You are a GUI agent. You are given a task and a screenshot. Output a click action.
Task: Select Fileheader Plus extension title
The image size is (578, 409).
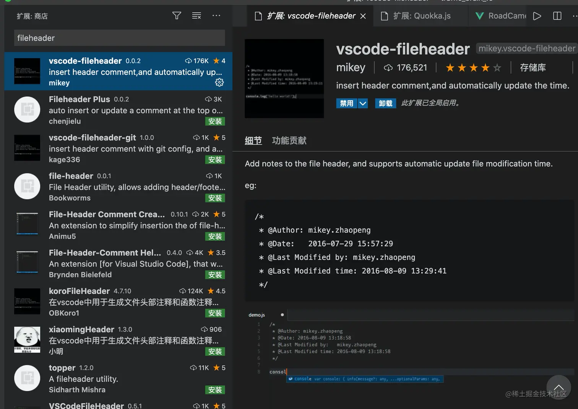(80, 99)
